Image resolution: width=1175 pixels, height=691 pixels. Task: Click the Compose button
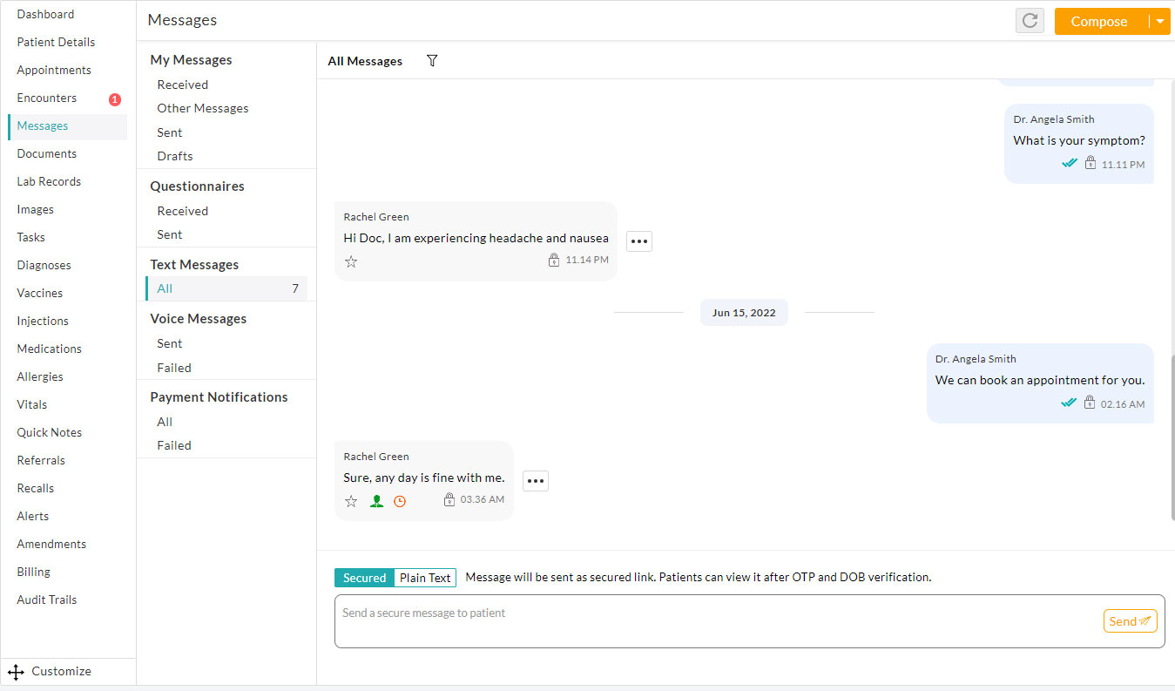tap(1099, 22)
